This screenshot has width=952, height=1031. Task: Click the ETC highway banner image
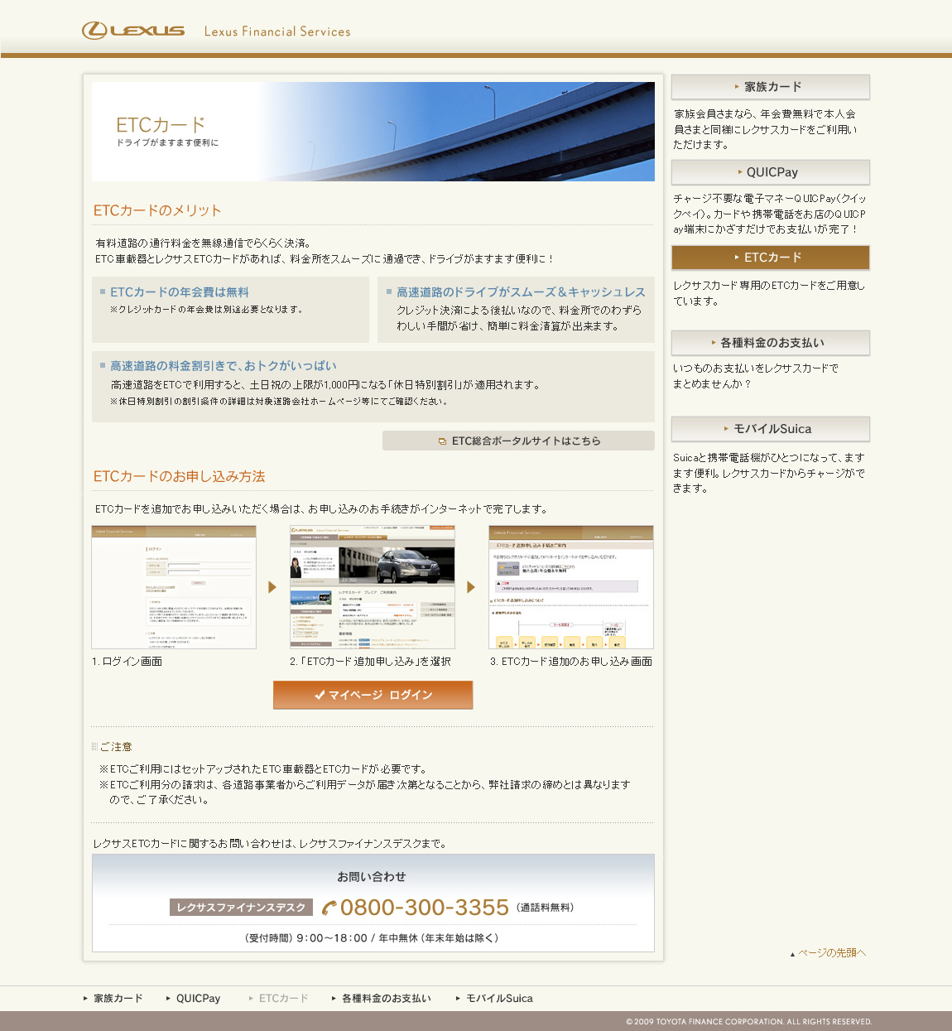(x=373, y=132)
